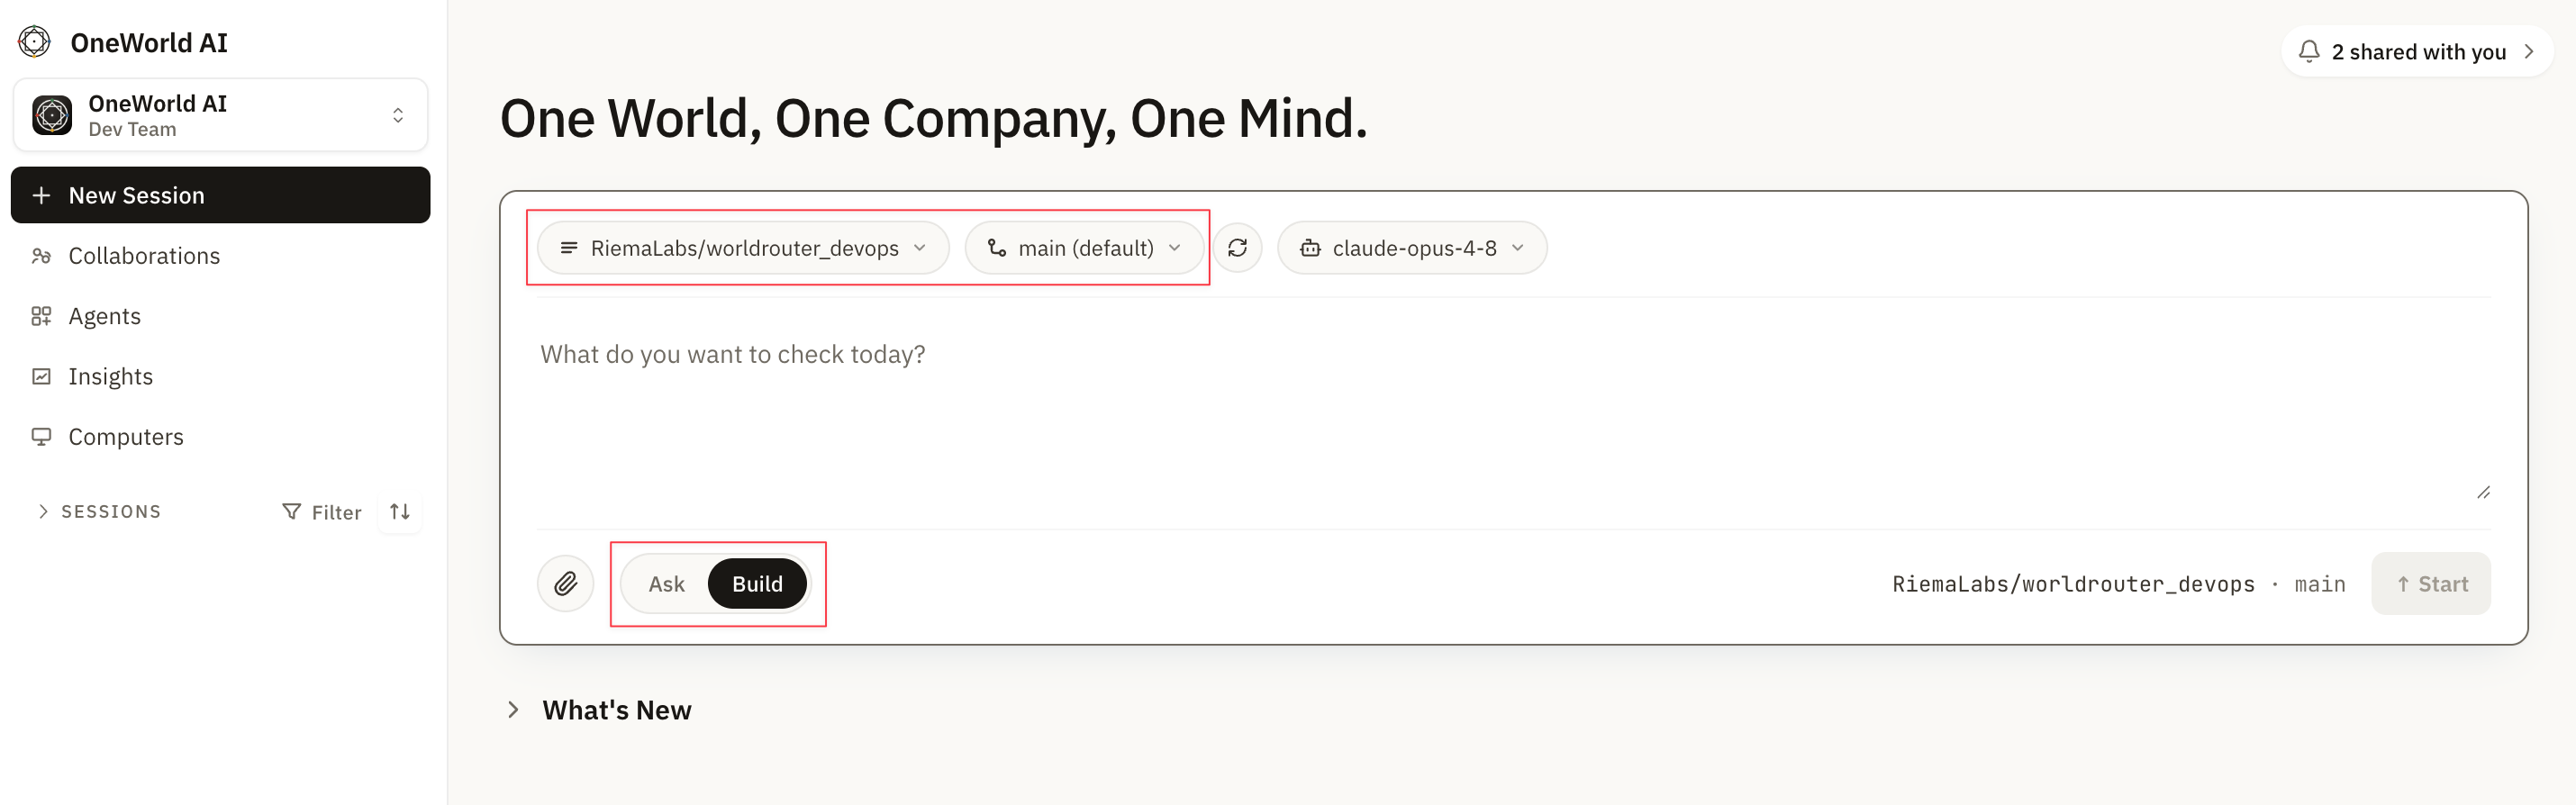
Task: Click the RiemaLabs/worldrouter_devops · main status text
Action: pyautogui.click(x=2118, y=584)
